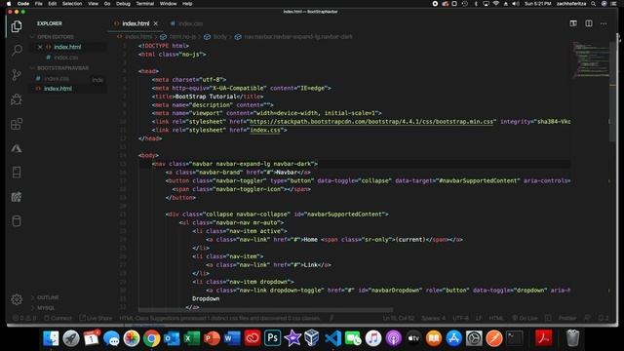
Task: Click the code minimap overview
Action: click(x=591, y=59)
